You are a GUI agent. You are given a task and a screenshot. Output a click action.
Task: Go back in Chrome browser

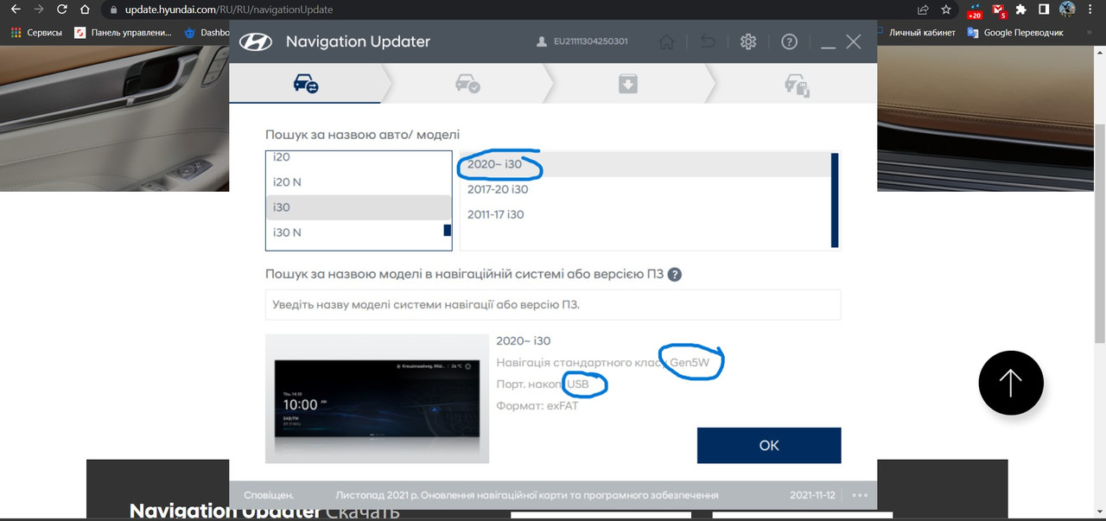click(x=16, y=10)
